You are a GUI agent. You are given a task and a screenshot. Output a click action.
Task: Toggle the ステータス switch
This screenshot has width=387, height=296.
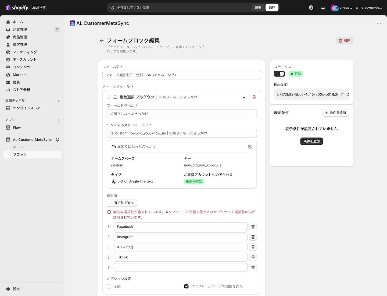point(279,74)
